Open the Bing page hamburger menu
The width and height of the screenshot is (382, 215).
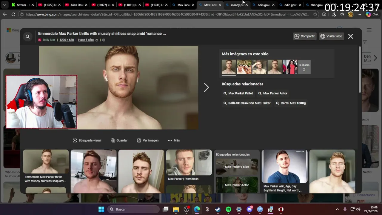[x=369, y=30]
